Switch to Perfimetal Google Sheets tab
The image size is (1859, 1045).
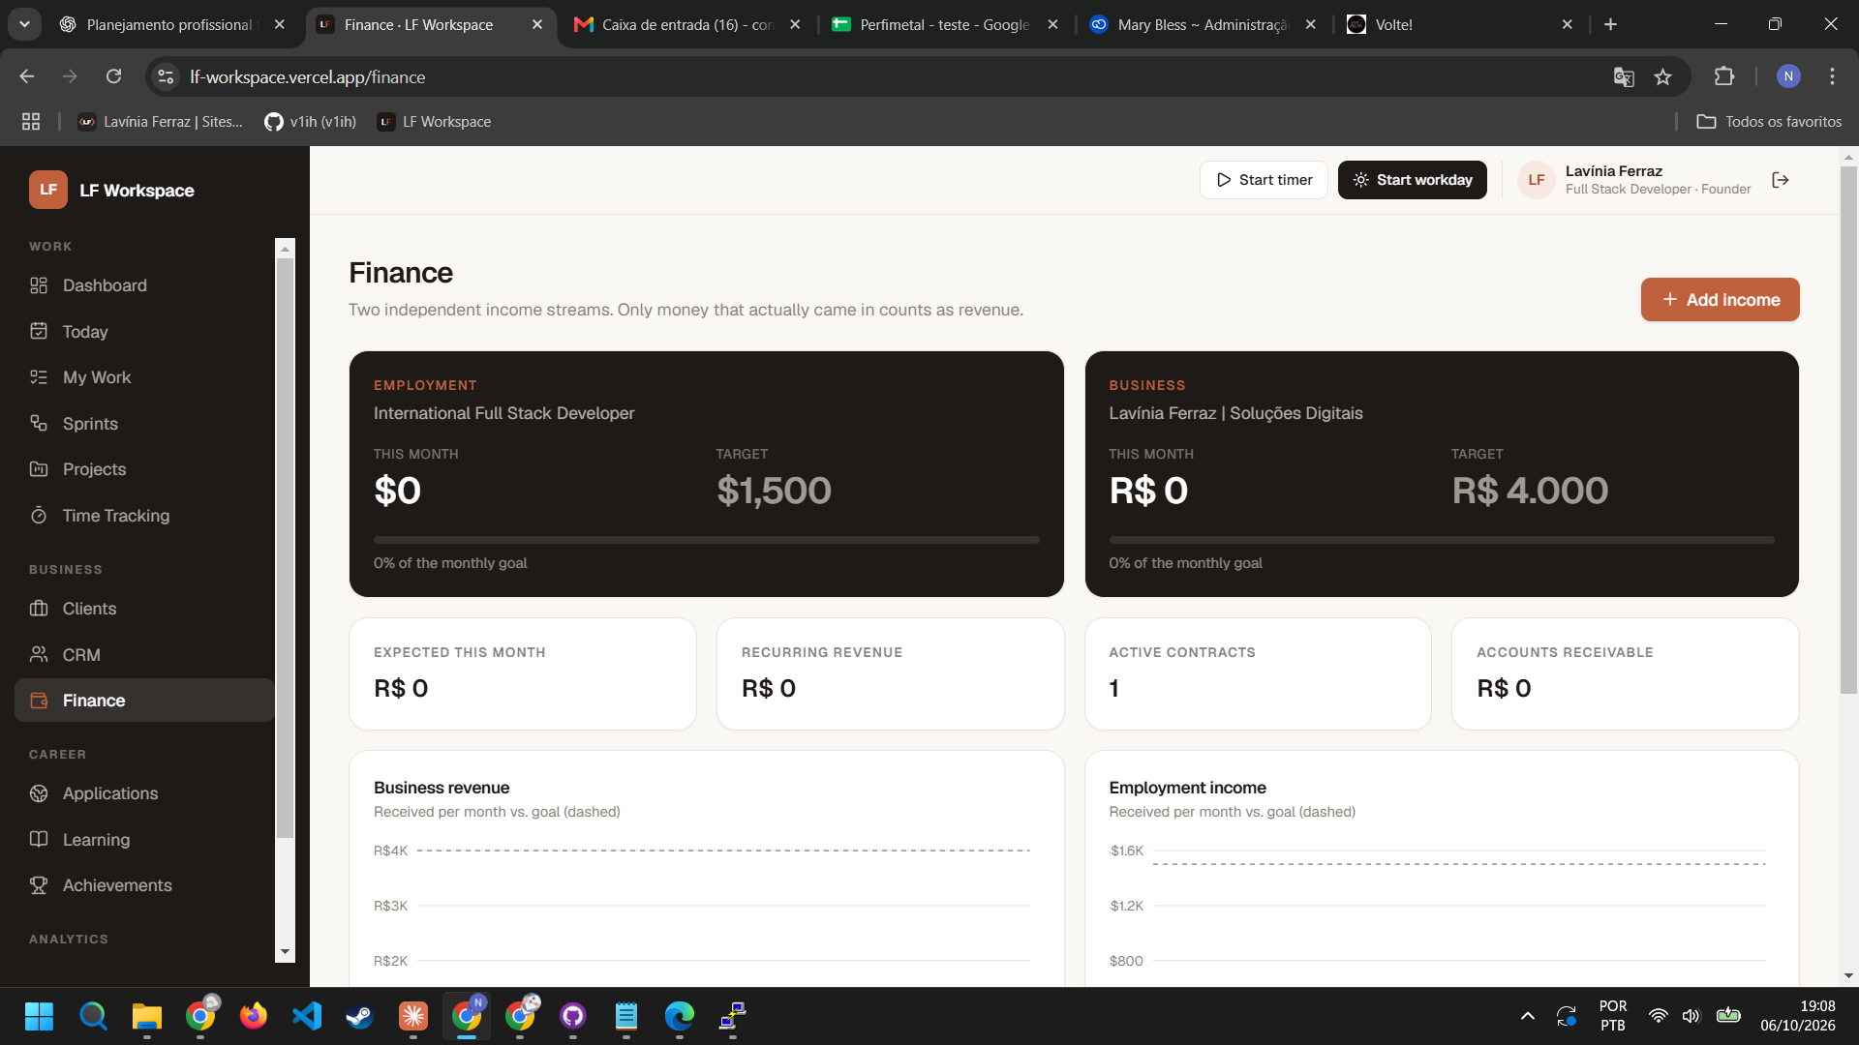click(x=944, y=24)
